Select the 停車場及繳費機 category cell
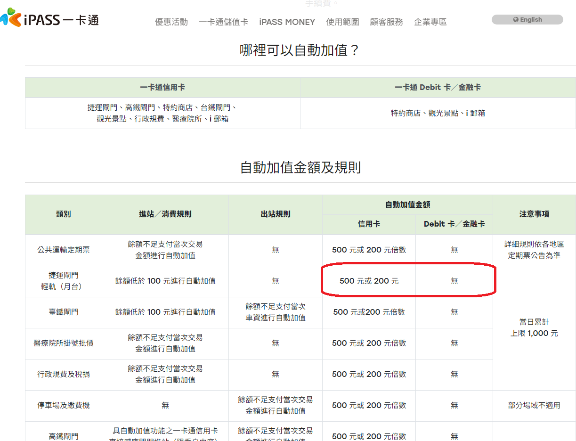The width and height of the screenshot is (576, 441). point(64,406)
